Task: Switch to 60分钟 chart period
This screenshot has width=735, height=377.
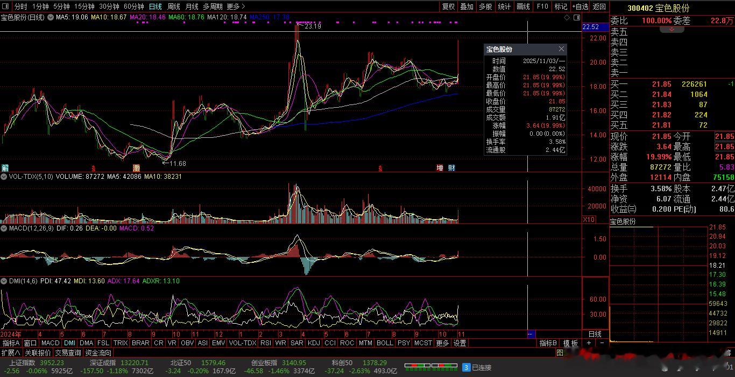Action: (133, 6)
